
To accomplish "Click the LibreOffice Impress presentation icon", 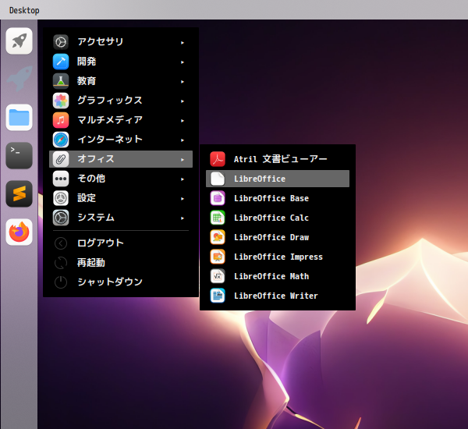I will click(218, 257).
